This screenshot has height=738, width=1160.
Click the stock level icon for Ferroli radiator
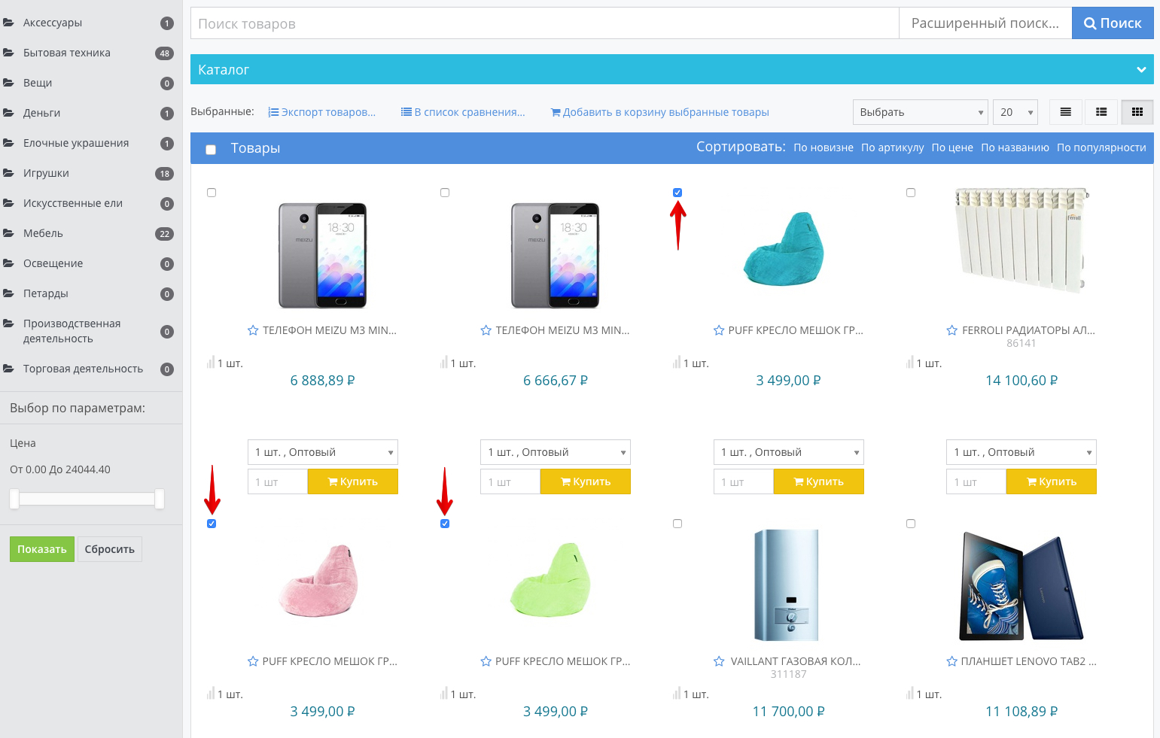909,363
